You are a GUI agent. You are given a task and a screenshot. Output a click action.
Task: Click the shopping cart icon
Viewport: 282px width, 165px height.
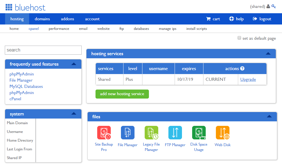208,19
